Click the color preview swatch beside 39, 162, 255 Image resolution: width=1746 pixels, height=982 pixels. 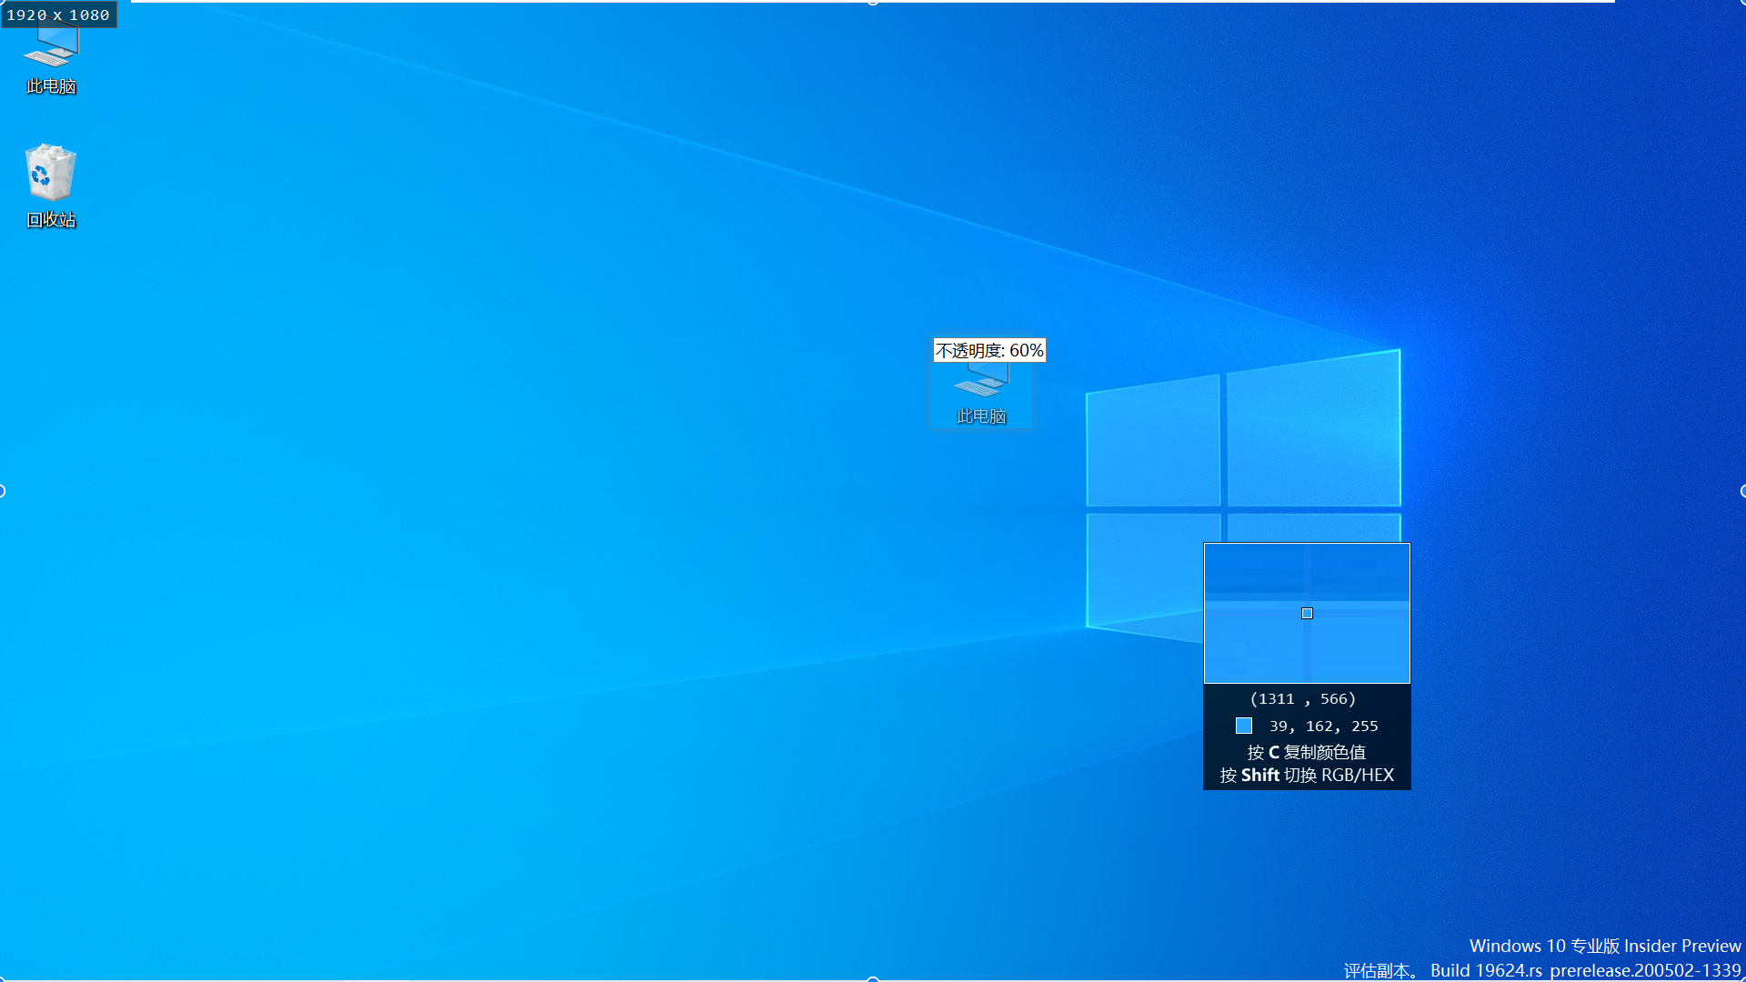pos(1244,726)
